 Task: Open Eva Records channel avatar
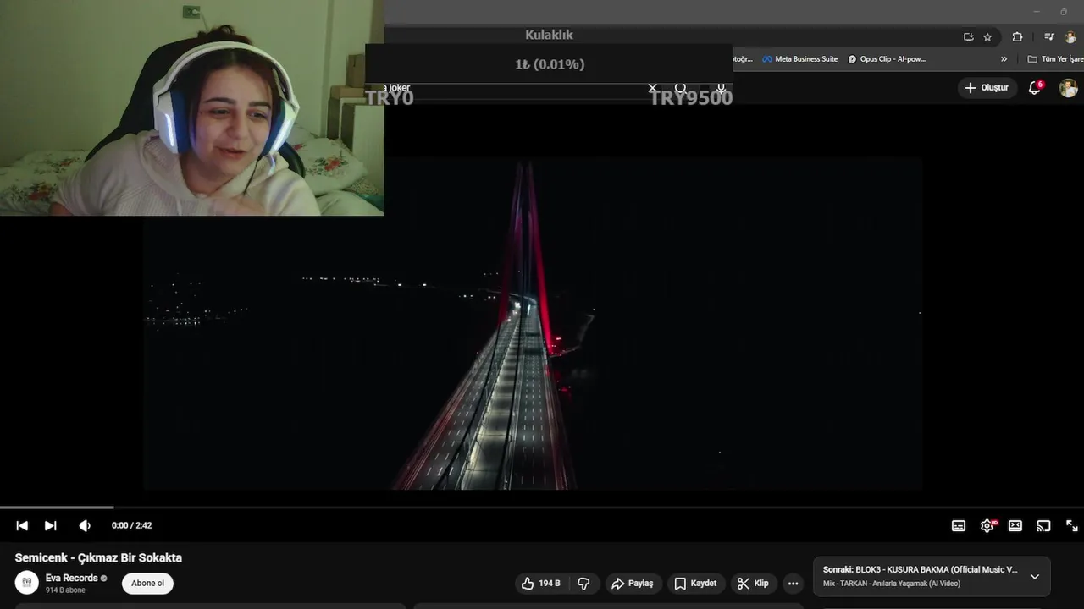(x=27, y=583)
